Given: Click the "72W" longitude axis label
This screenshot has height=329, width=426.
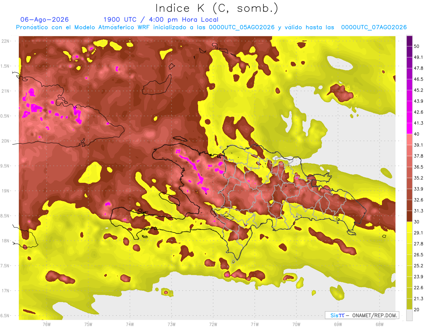Looking at the screenshot, I should click(x=213, y=324).
